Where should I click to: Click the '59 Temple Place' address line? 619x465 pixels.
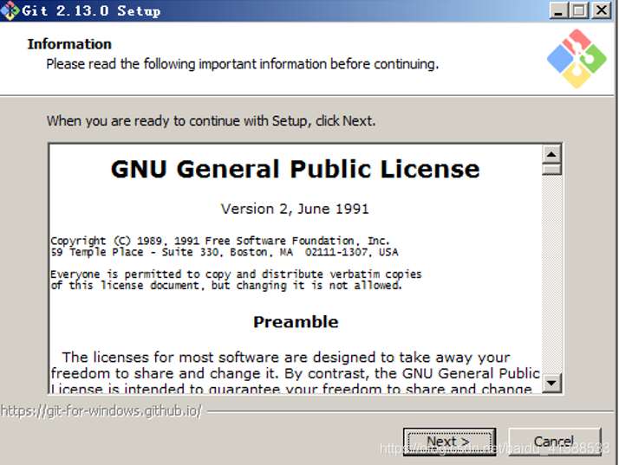(x=225, y=252)
